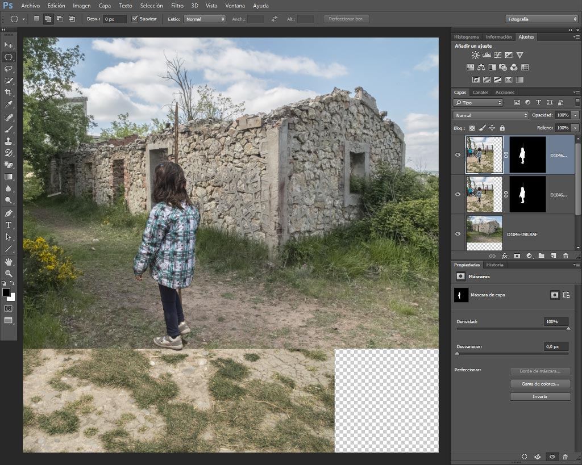This screenshot has height=465, width=582.
Task: Add a Color Balance adjustment
Action: click(481, 68)
